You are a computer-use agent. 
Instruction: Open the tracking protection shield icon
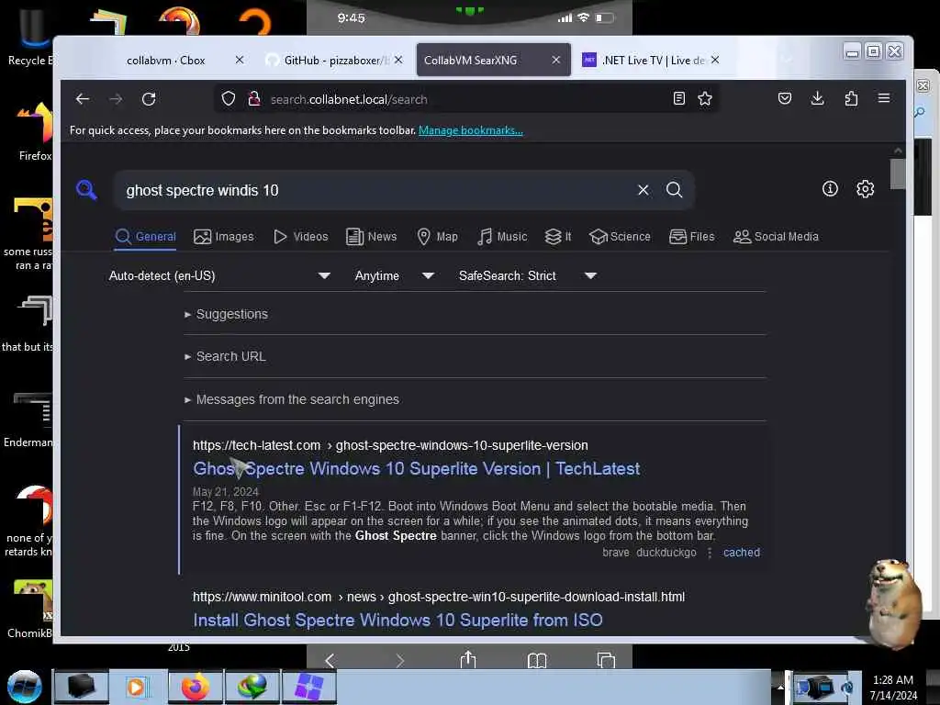pos(229,99)
